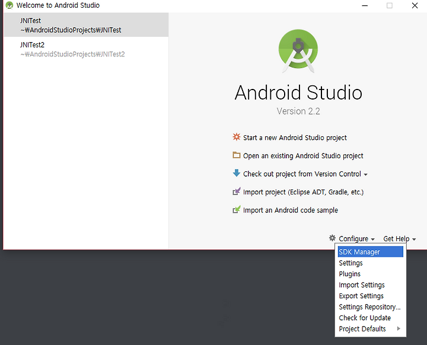This screenshot has width=427, height=345.
Task: Click the gear icon beside Configure
Action: [332, 238]
